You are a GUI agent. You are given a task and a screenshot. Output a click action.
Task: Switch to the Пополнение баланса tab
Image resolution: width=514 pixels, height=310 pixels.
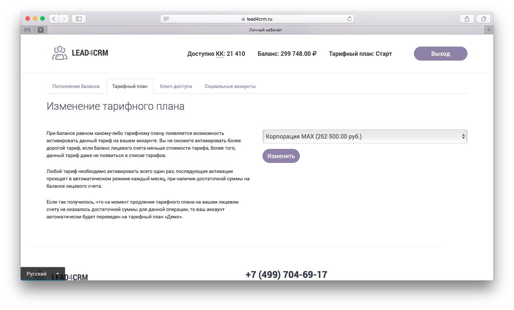[x=76, y=86]
